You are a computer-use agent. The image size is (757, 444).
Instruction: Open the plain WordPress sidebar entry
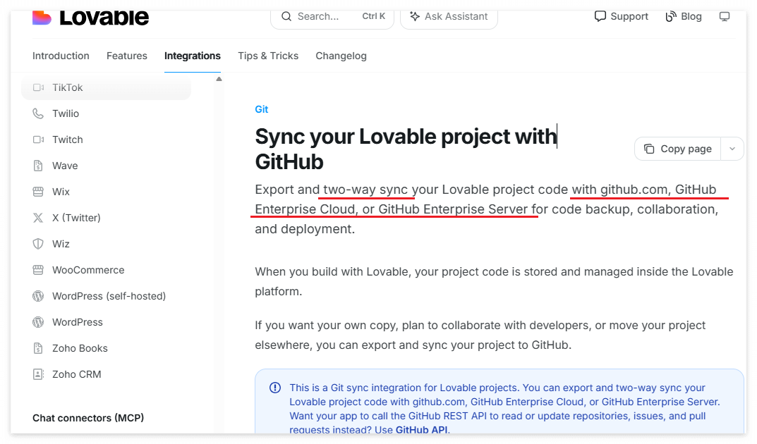(107, 322)
